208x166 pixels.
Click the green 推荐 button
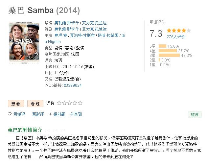coord(195,114)
